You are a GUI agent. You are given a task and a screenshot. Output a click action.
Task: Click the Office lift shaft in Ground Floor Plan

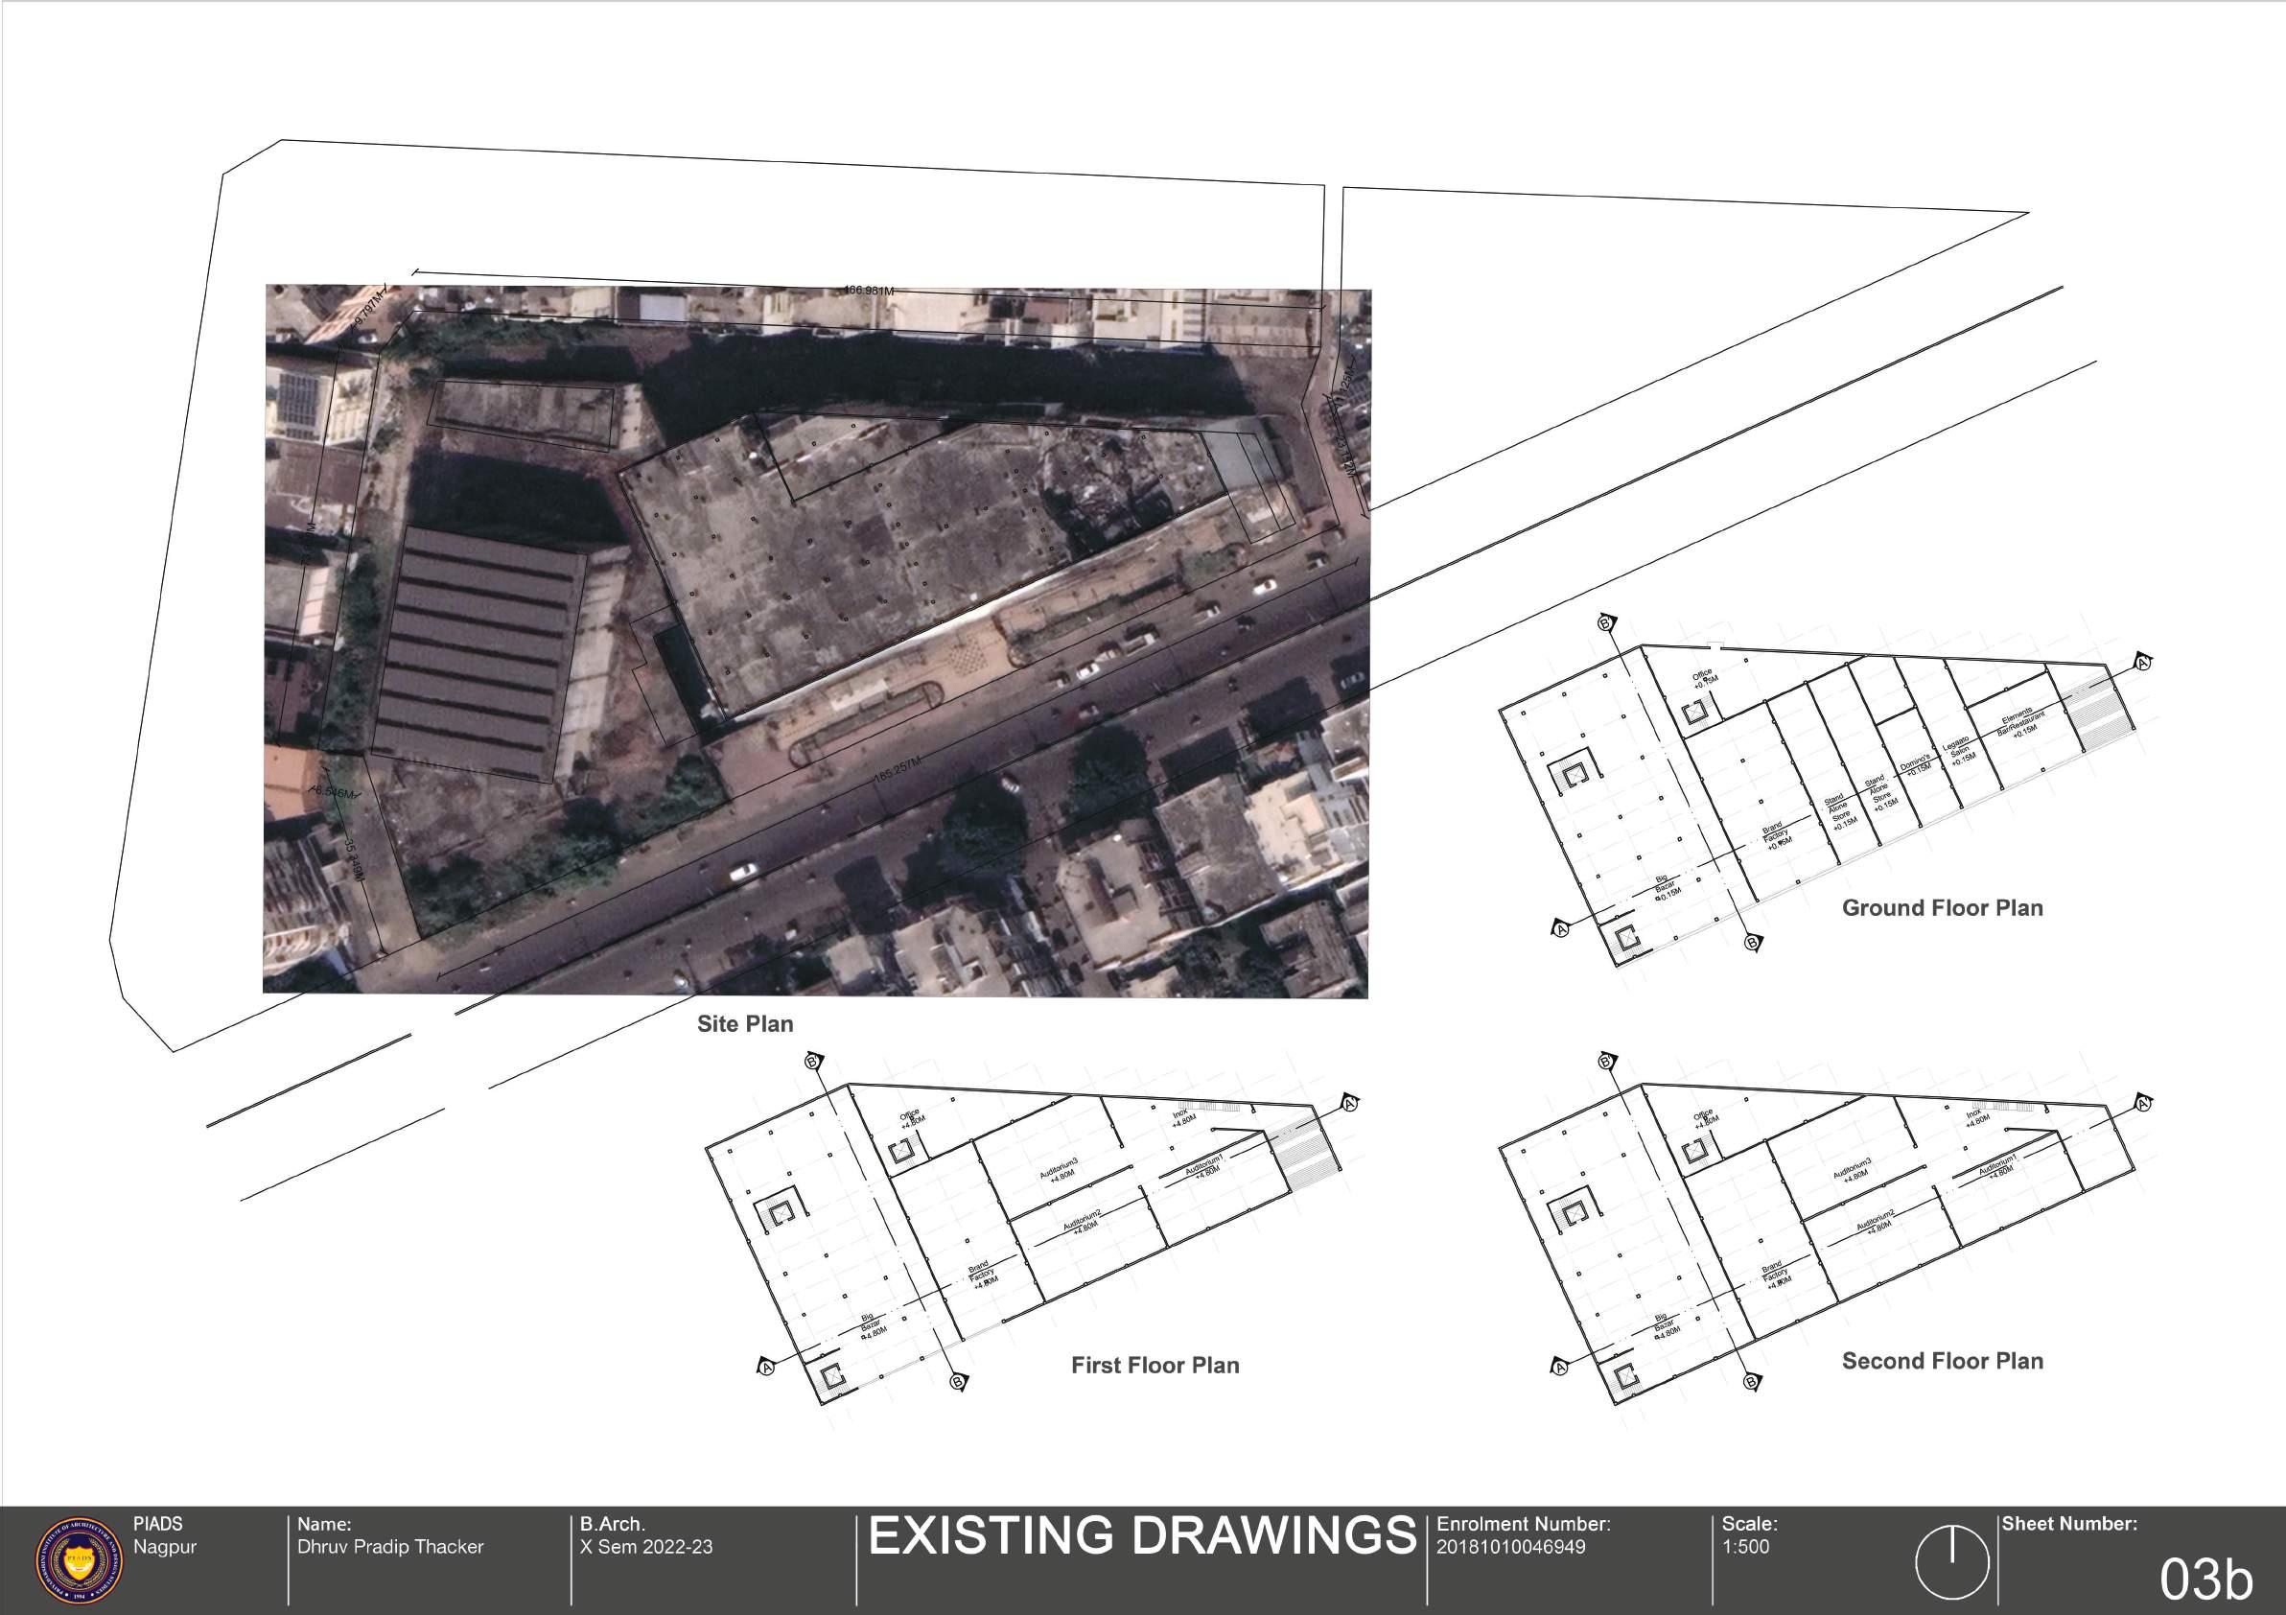tap(1696, 713)
